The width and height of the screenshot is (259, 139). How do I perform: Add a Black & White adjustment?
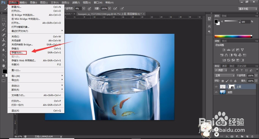(x=231, y=55)
